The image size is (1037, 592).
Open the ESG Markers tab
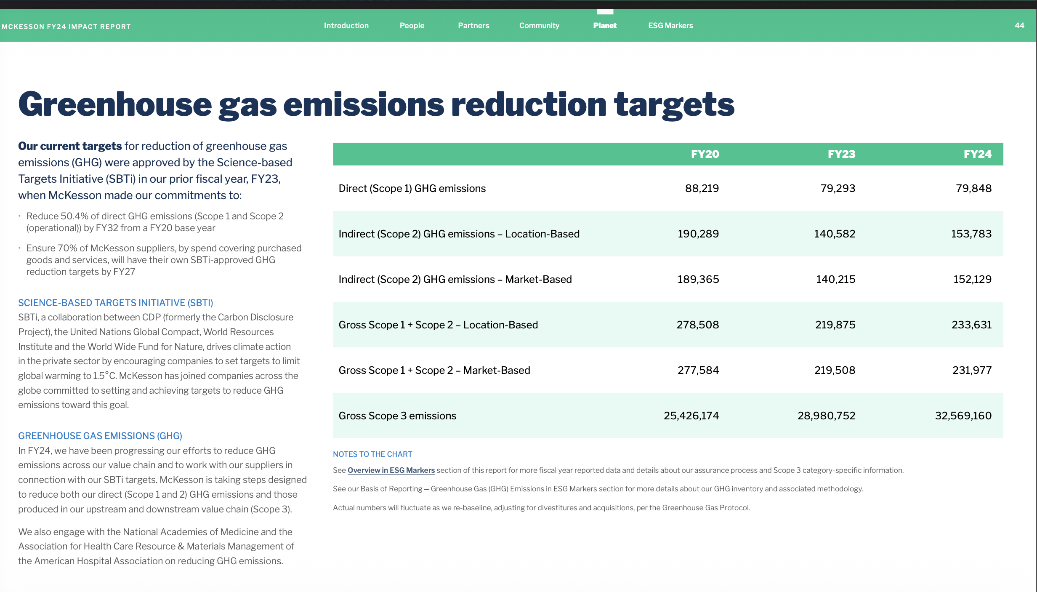(670, 26)
